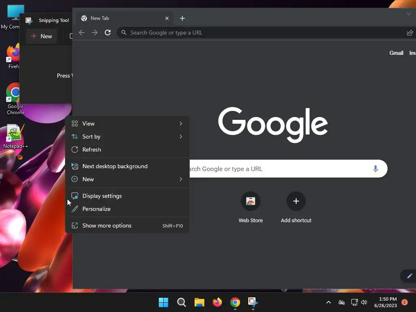Open Sort by in the context menu
Image resolution: width=416 pixels, height=312 pixels.
[x=127, y=136]
